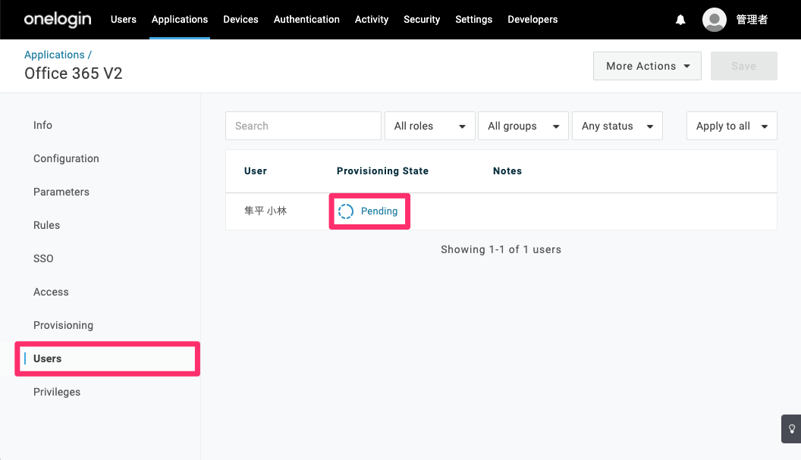Open the Users top menu
The width and height of the screenshot is (801, 460).
click(x=124, y=20)
